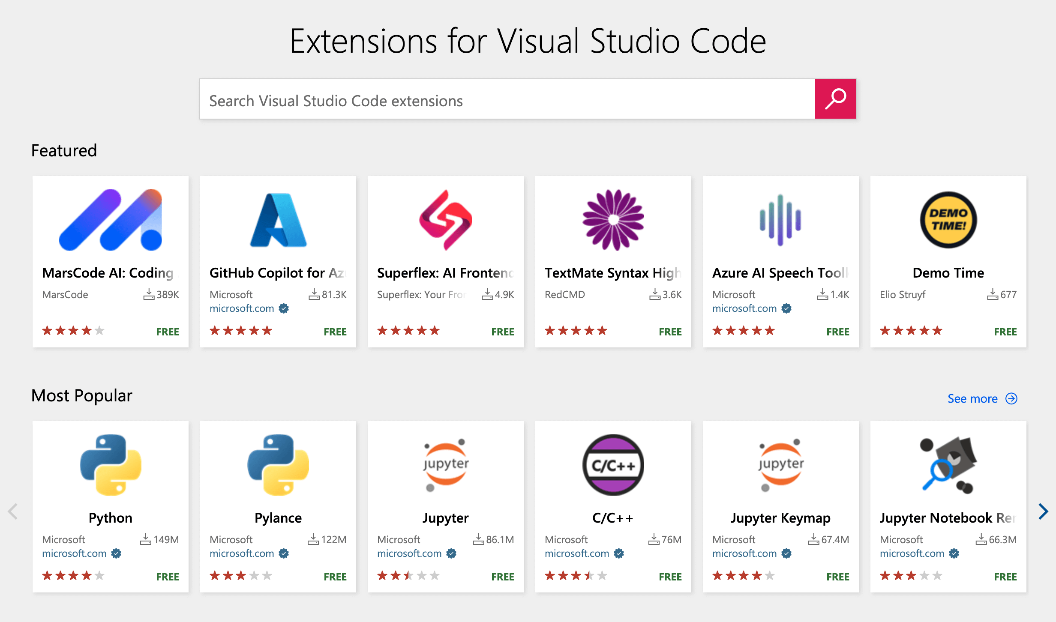Viewport: 1056px width, 622px height.
Task: Click the magnifying glass search button
Action: pos(835,99)
